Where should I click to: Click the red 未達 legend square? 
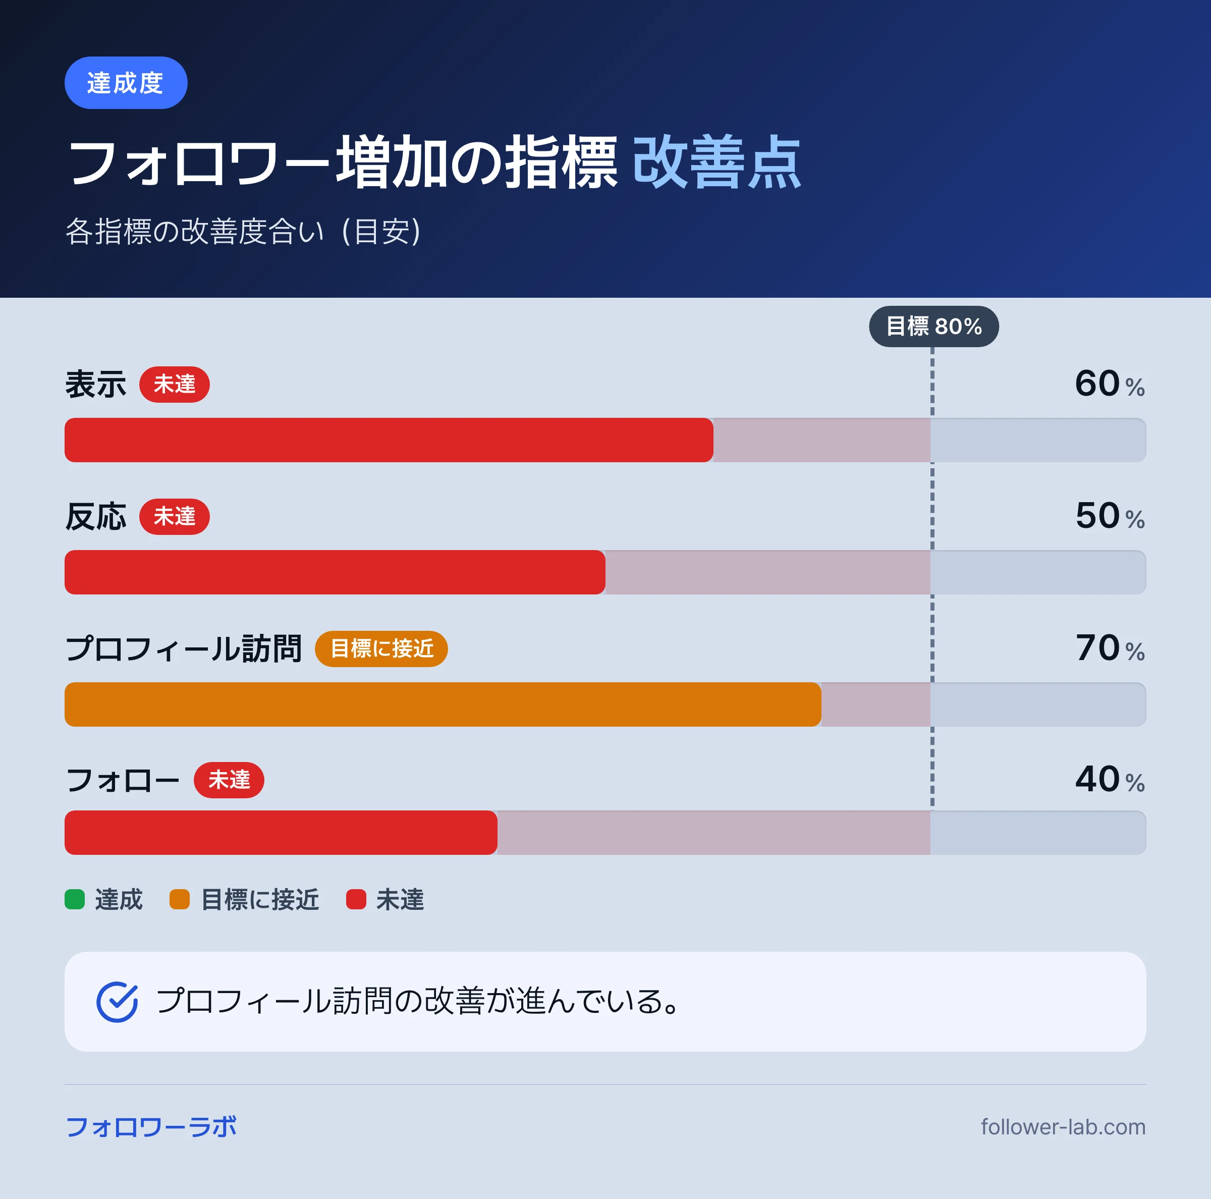pos(356,899)
